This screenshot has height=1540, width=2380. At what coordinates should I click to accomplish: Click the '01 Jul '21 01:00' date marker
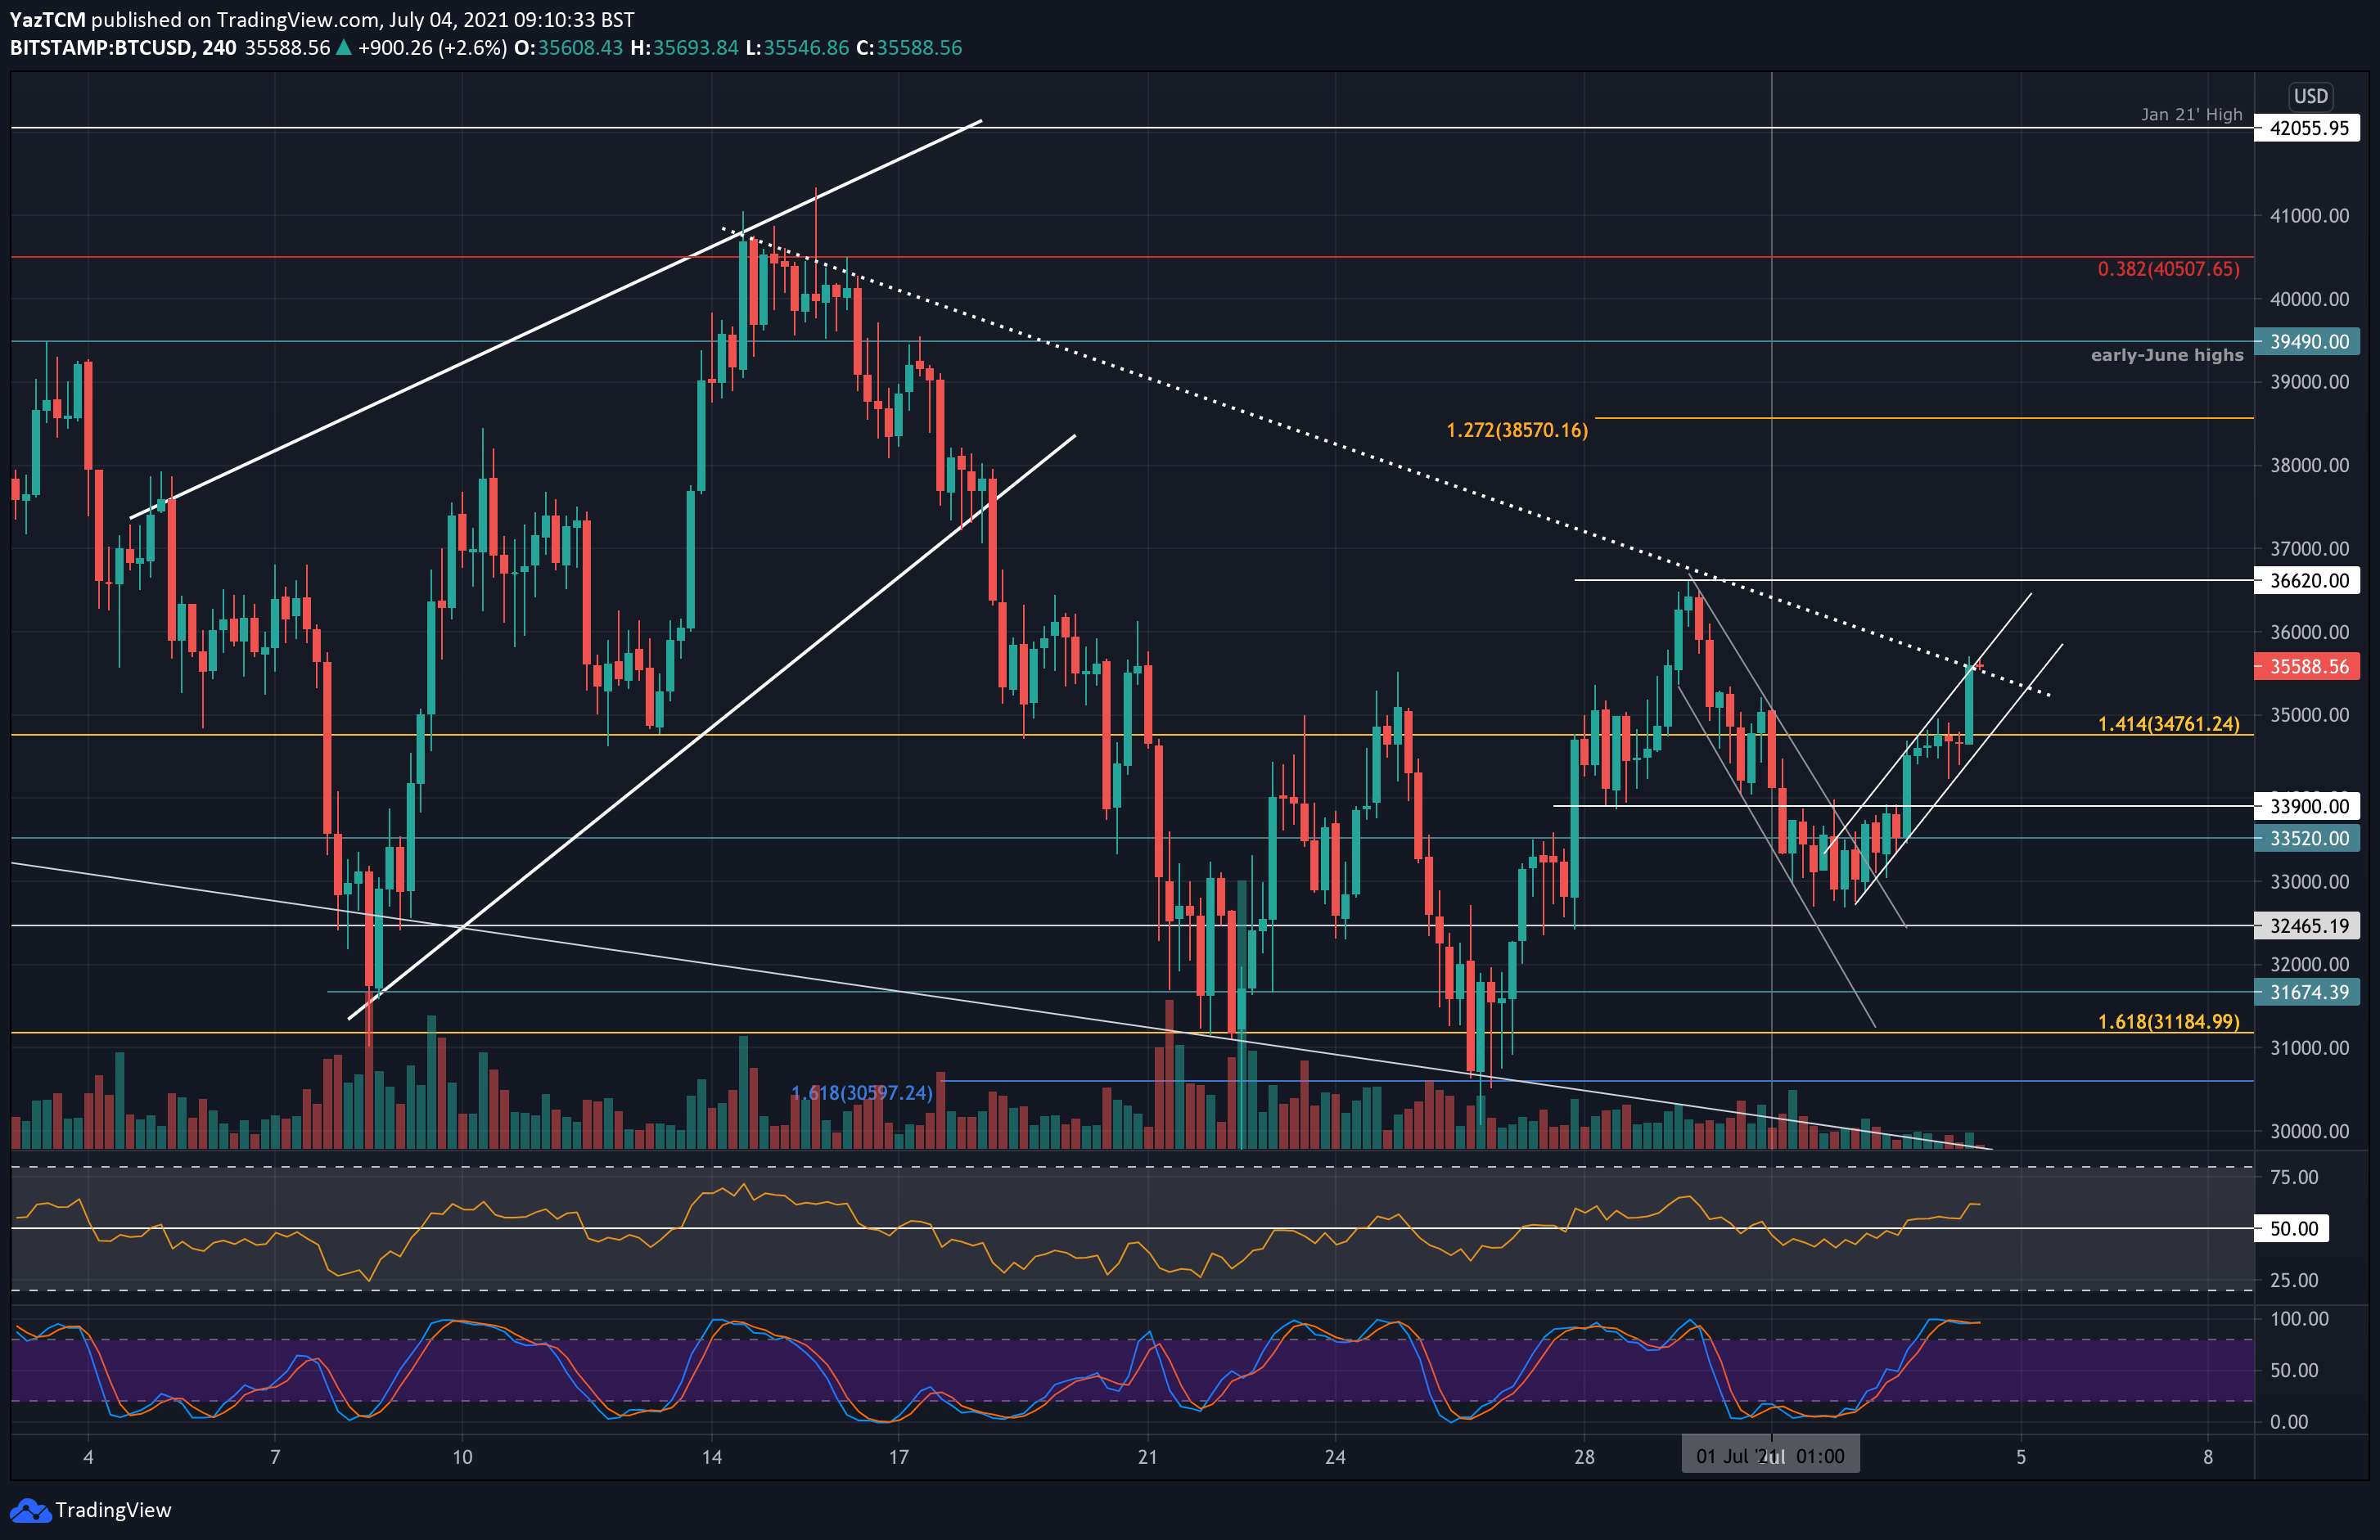coord(1770,1456)
